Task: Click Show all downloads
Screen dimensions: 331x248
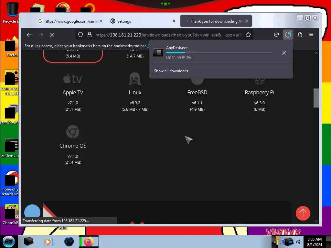Action: point(171,71)
